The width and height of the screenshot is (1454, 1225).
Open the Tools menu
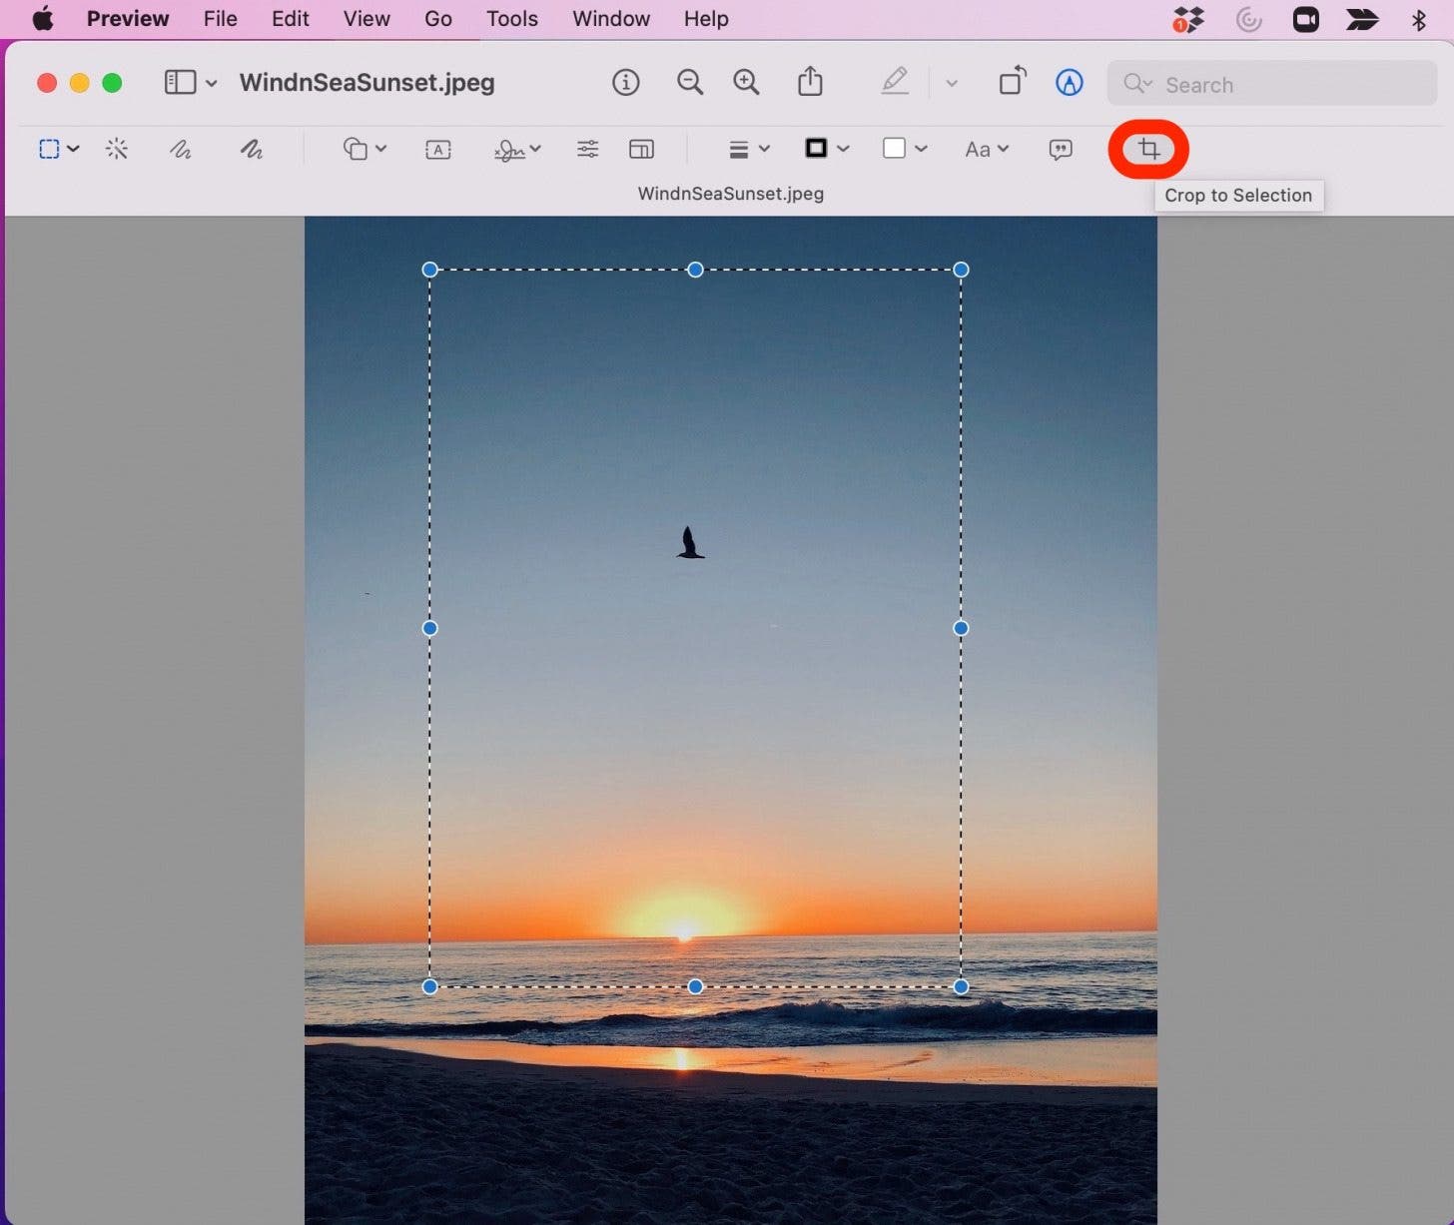[511, 19]
